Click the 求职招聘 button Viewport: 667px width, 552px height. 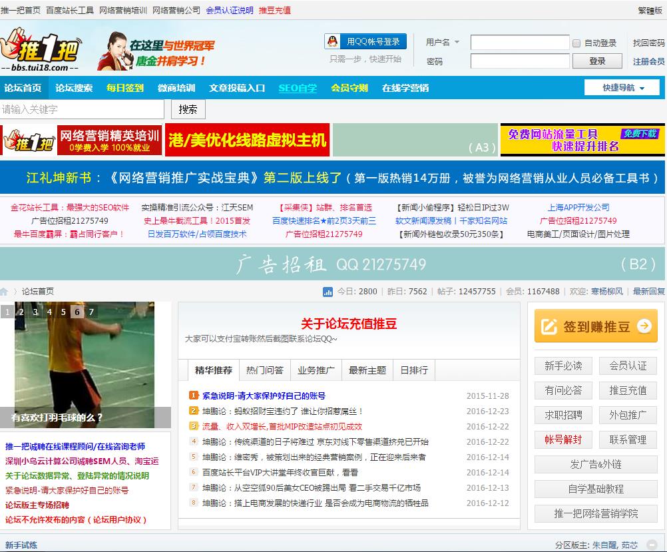(x=563, y=415)
